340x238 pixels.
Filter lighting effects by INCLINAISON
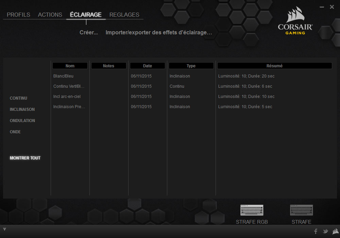point(22,109)
